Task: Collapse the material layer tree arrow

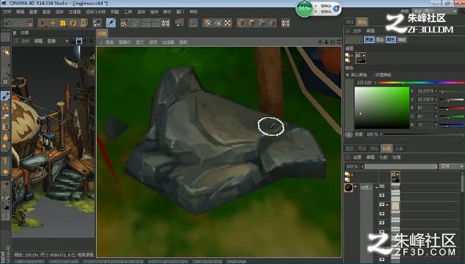Action: (376, 188)
